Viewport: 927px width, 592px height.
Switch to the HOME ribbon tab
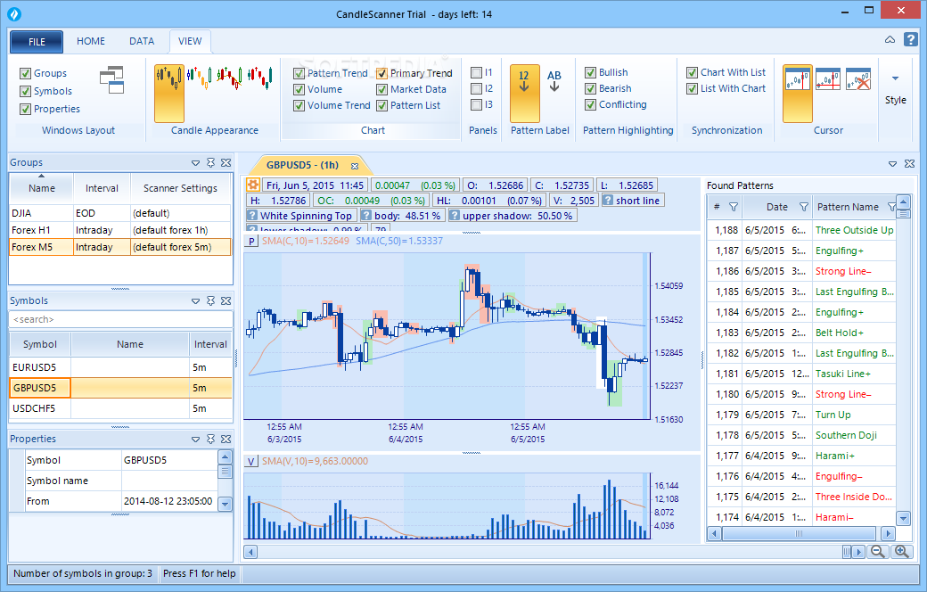point(90,41)
